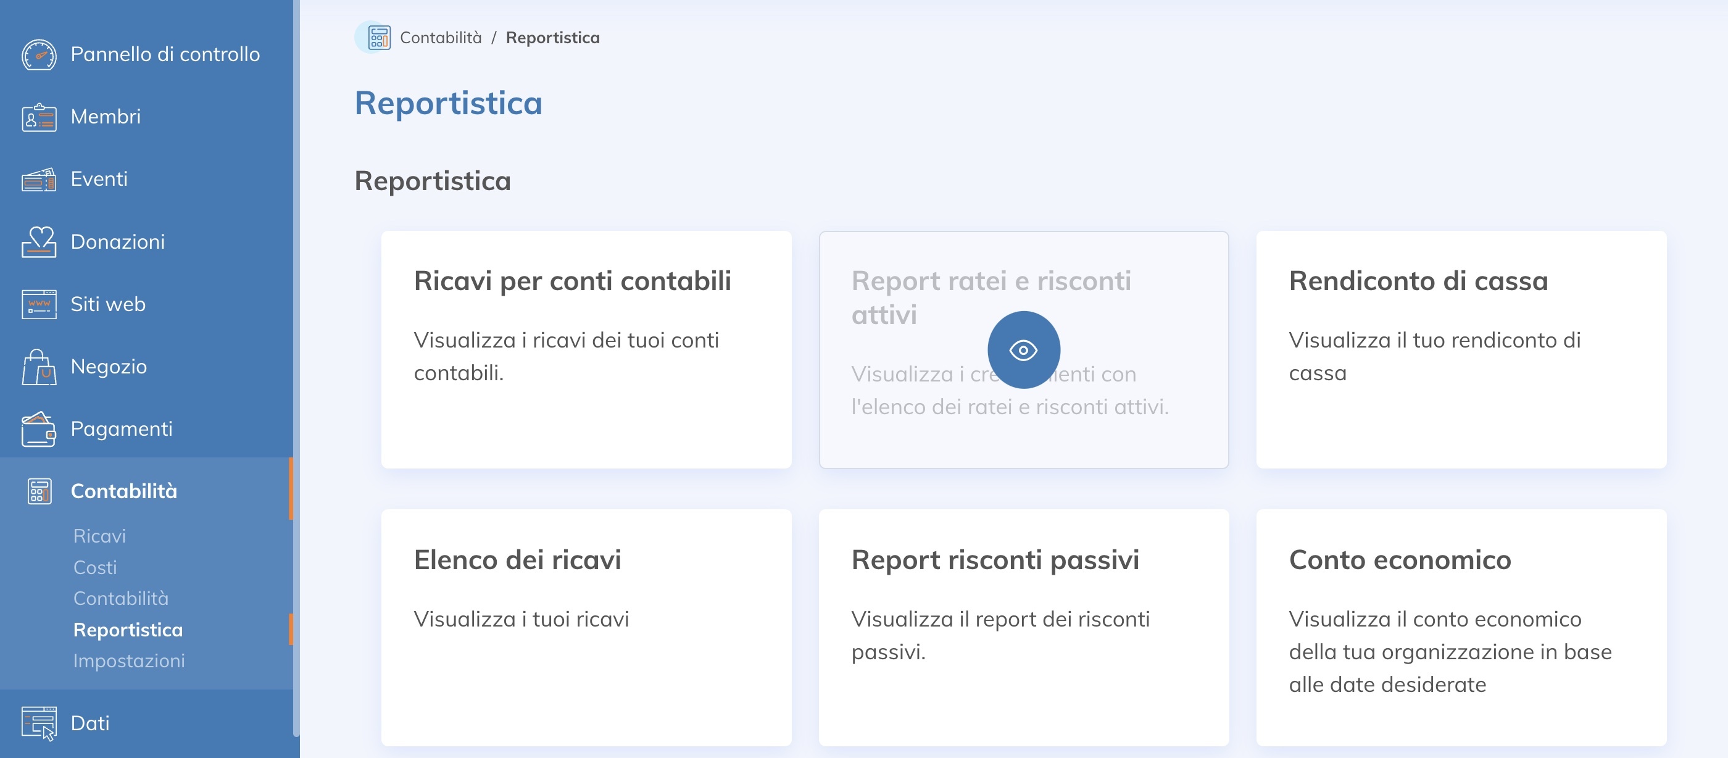Click the Pagamenti wallet icon

(39, 430)
